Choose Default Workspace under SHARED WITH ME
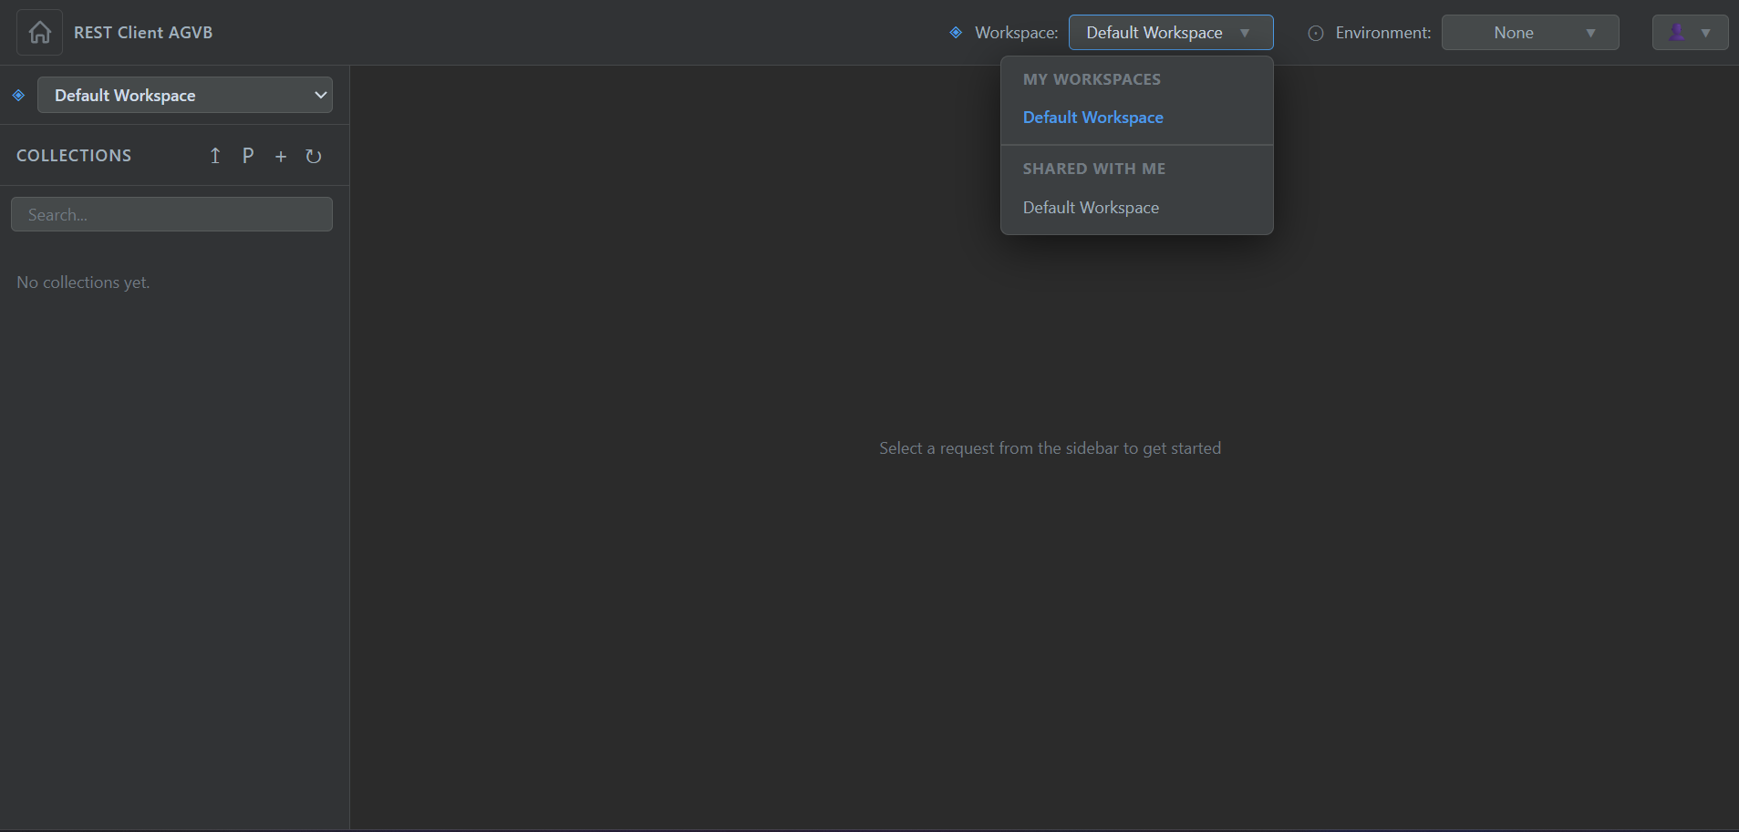This screenshot has width=1739, height=832. coord(1091,207)
